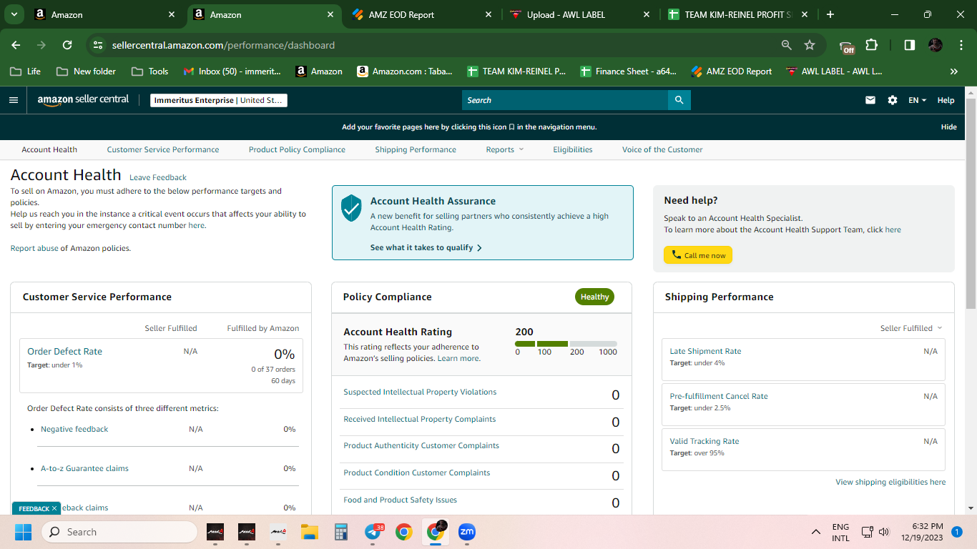The width and height of the screenshot is (977, 549).
Task: Bookmark this page with the star icon
Action: [810, 45]
